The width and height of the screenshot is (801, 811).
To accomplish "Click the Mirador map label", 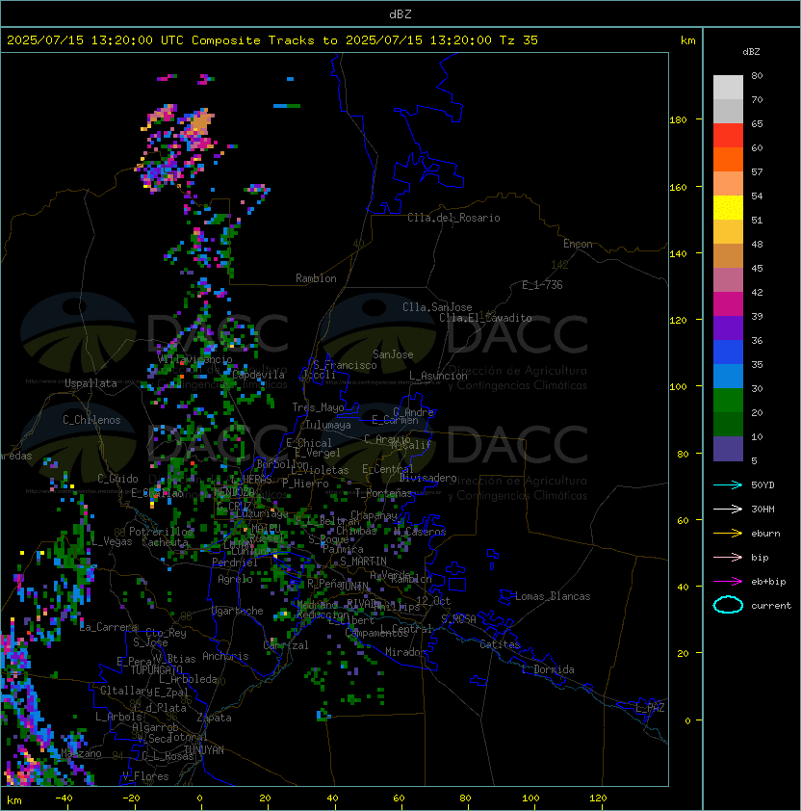I will tap(406, 652).
